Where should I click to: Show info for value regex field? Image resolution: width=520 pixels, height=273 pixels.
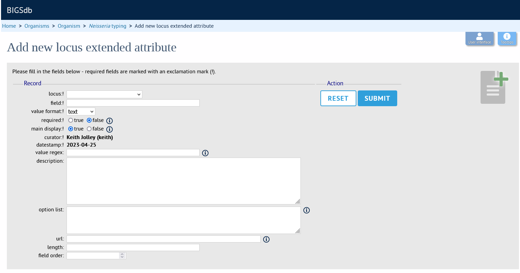point(205,153)
